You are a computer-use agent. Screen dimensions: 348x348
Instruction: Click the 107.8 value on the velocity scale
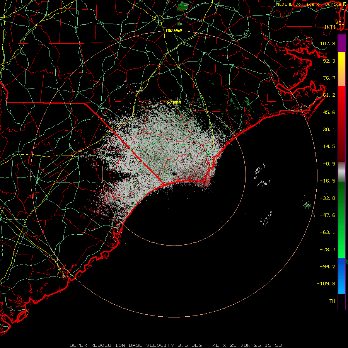point(328,43)
